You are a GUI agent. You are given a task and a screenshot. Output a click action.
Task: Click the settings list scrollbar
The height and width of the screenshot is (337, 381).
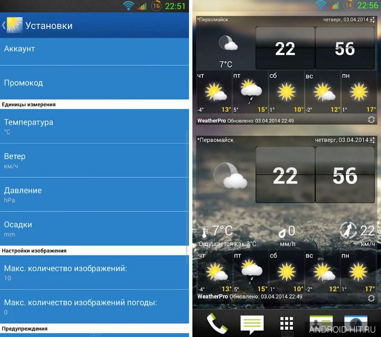187,197
